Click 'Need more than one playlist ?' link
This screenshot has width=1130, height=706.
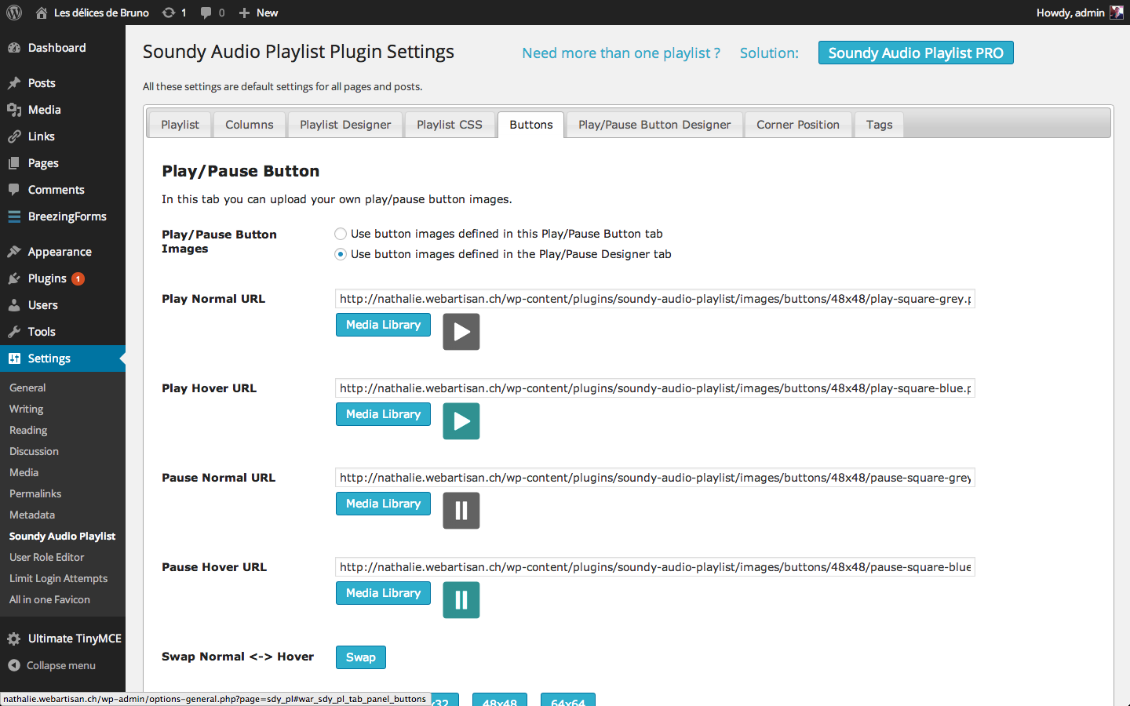[621, 53]
